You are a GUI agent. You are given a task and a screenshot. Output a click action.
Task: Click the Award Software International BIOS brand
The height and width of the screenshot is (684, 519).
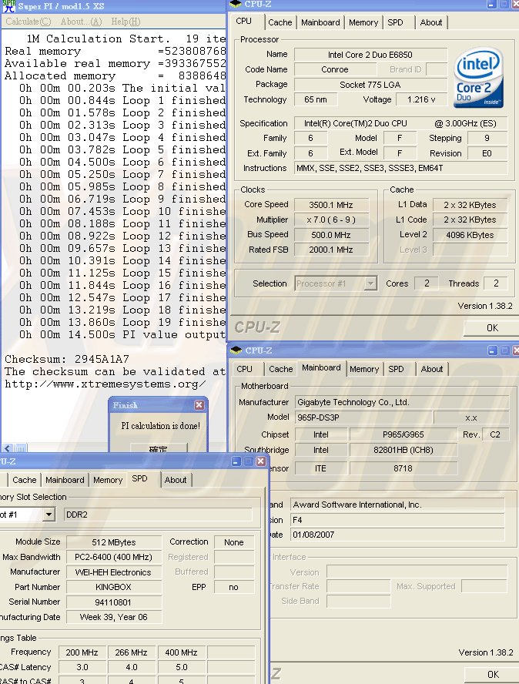pos(397,505)
